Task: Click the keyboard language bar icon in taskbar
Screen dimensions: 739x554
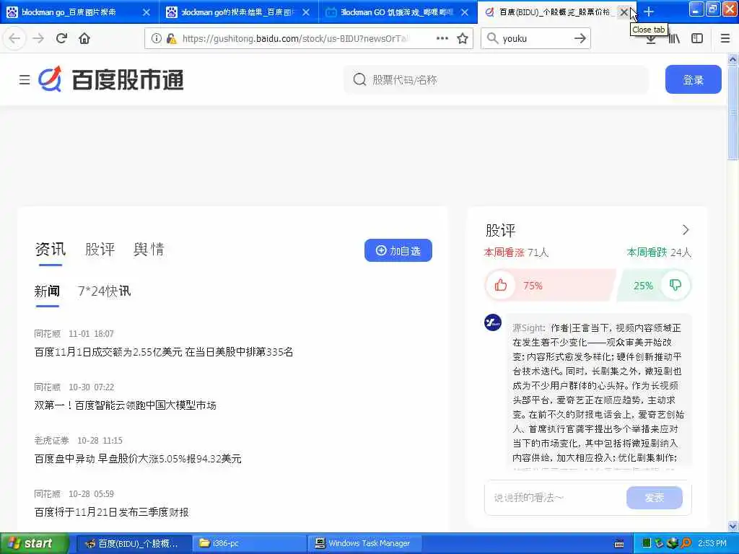Action: (620, 544)
